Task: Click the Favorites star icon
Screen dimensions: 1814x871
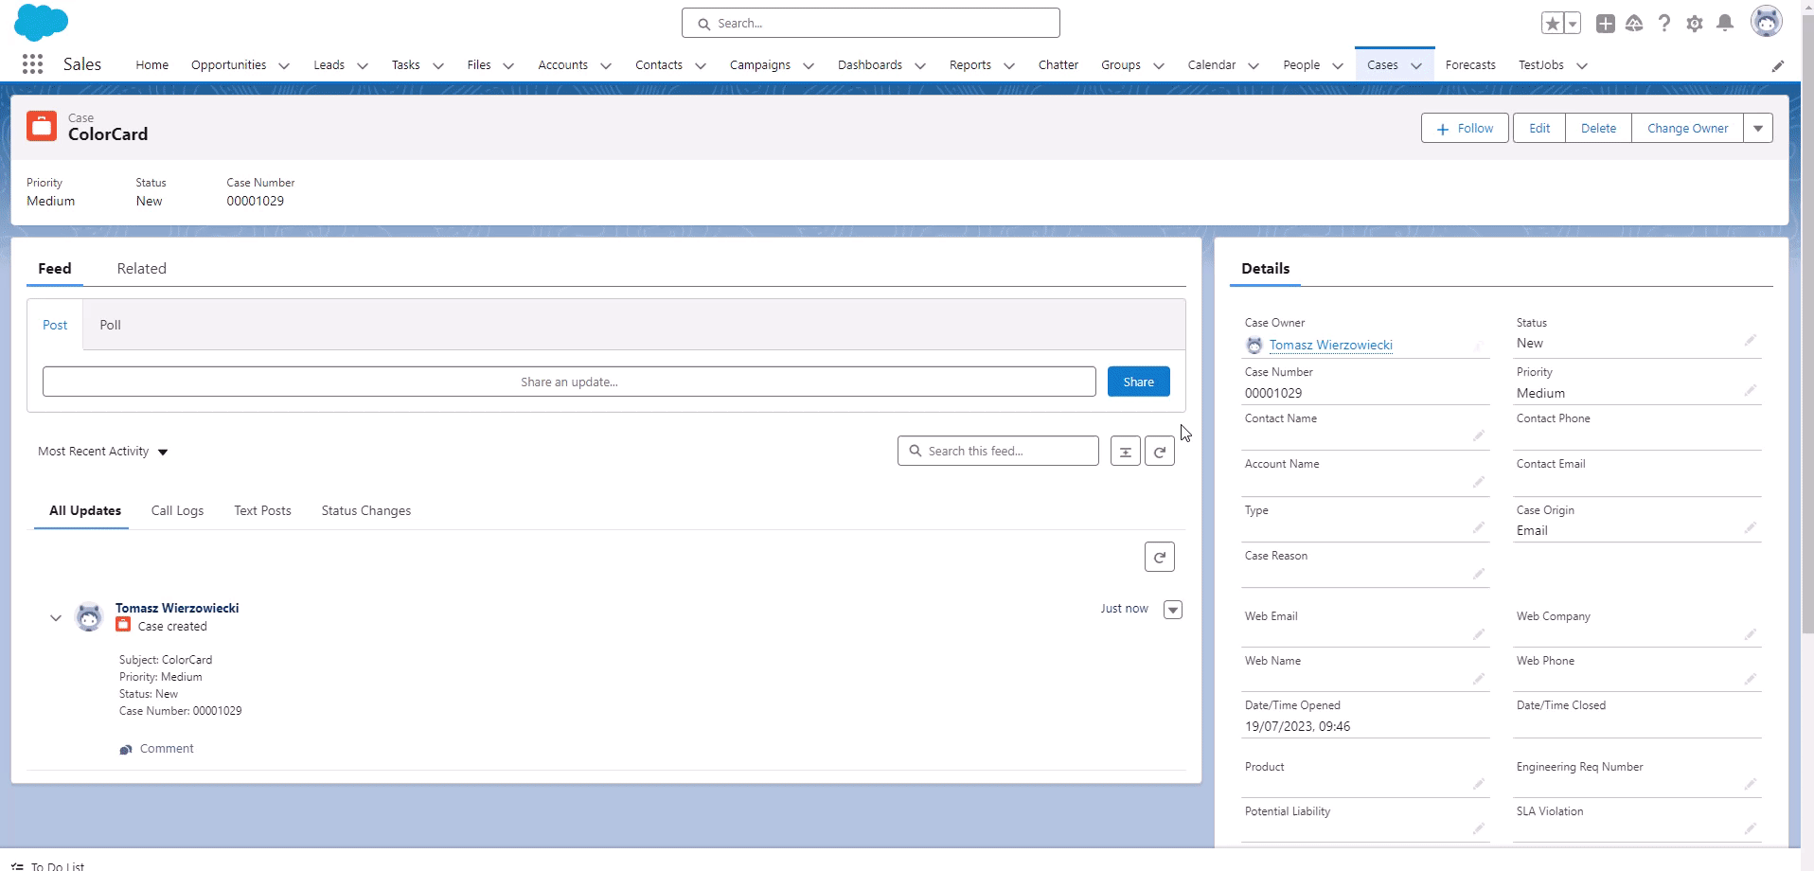Action: 1553,23
